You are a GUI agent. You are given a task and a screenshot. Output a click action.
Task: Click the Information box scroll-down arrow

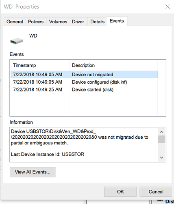coord(161,157)
